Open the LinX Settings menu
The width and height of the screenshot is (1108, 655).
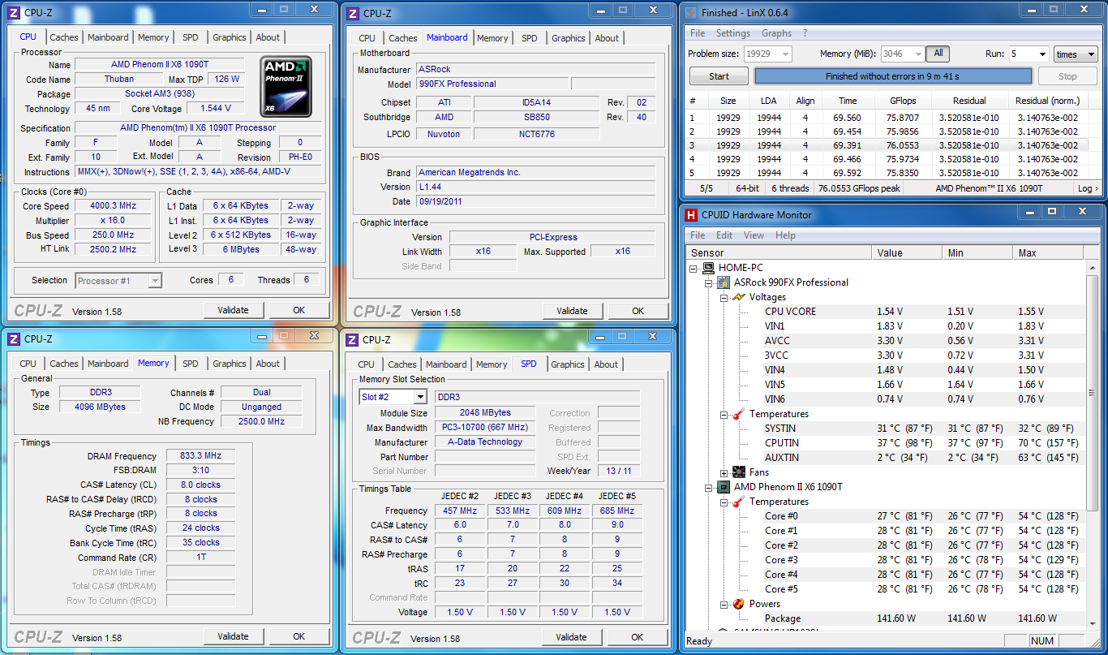732,33
